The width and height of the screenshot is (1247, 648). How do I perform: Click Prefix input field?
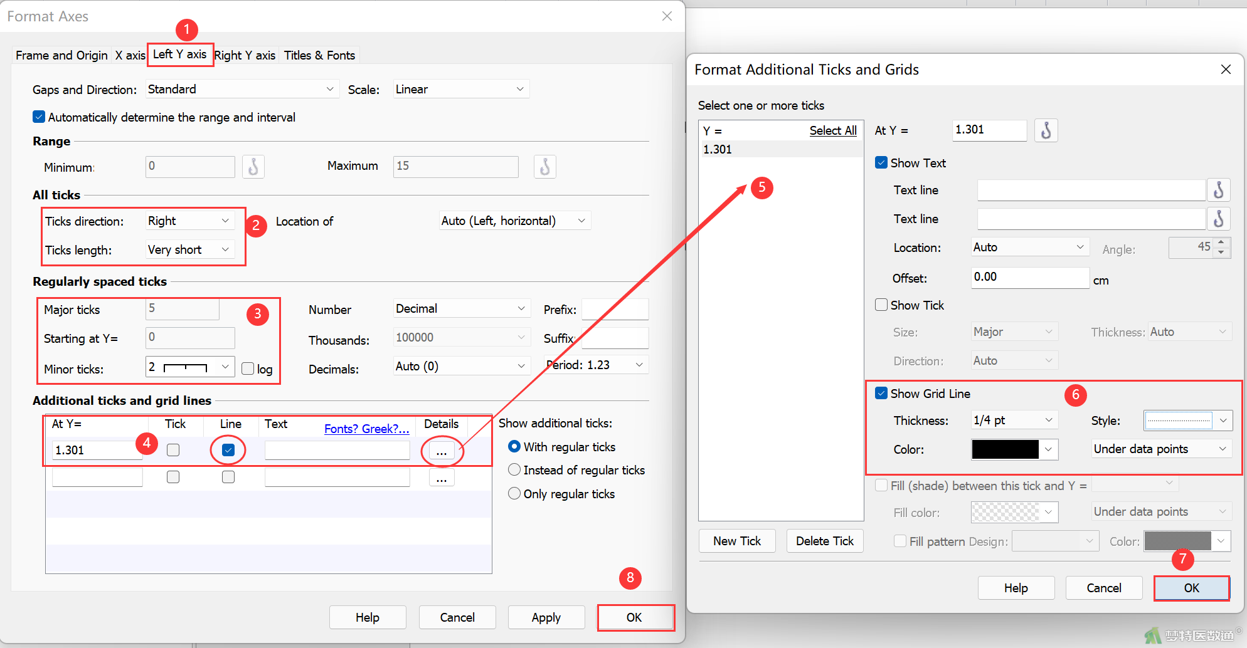click(x=615, y=309)
